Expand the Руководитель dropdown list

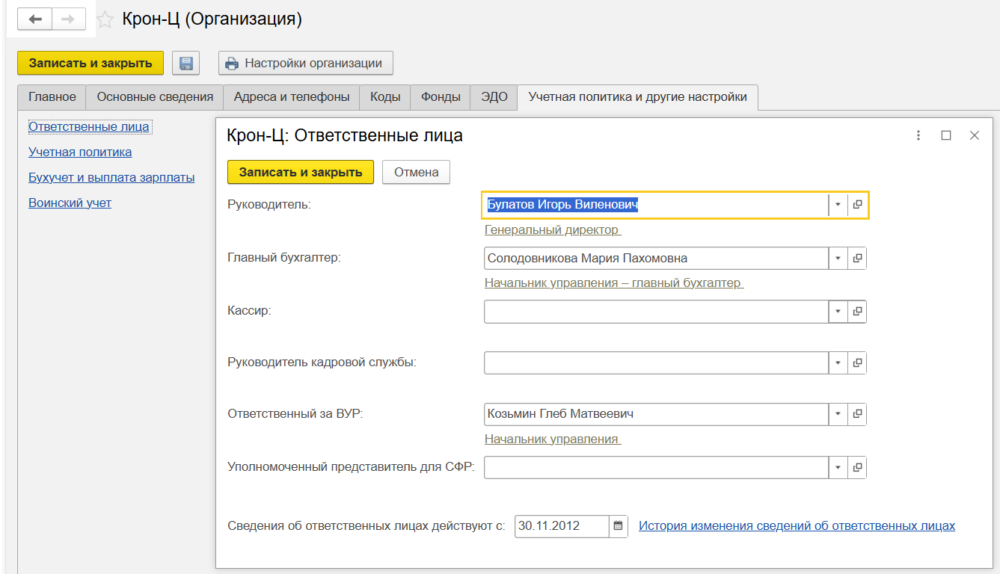click(x=838, y=205)
